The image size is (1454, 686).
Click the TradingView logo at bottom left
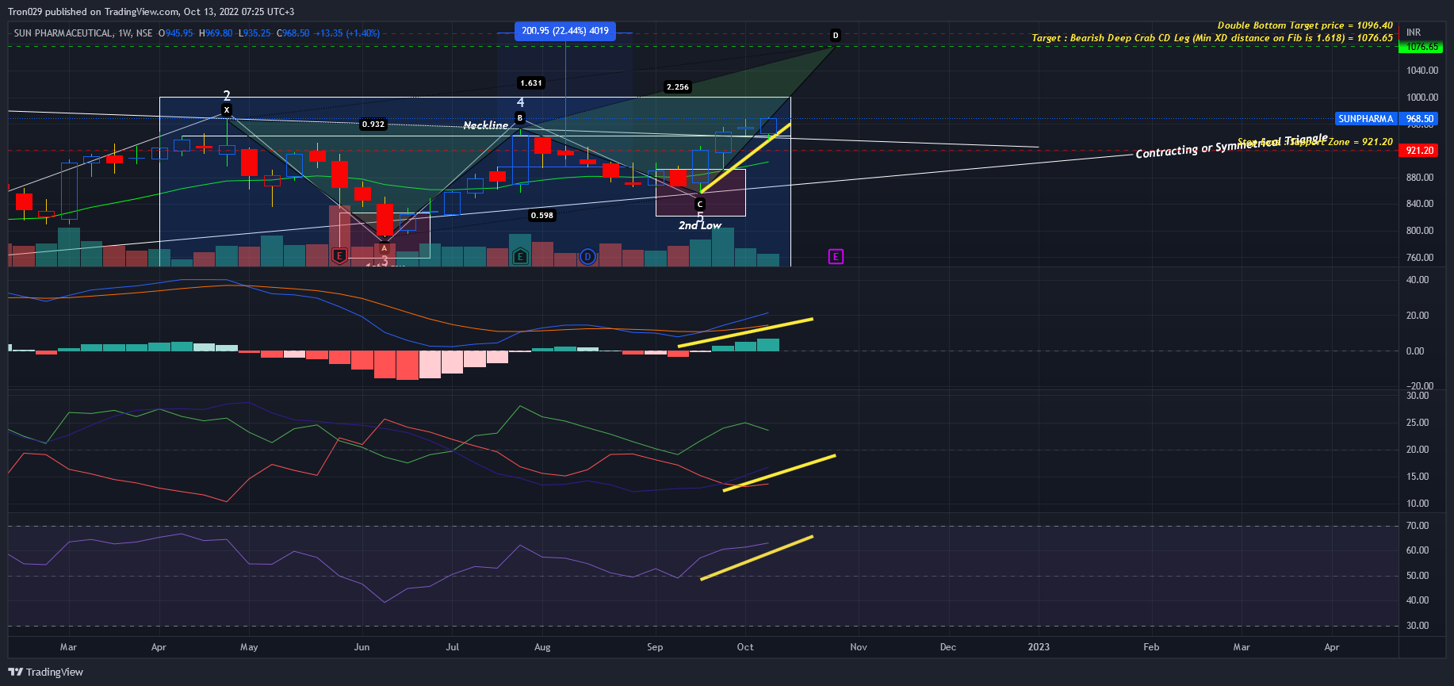46,672
